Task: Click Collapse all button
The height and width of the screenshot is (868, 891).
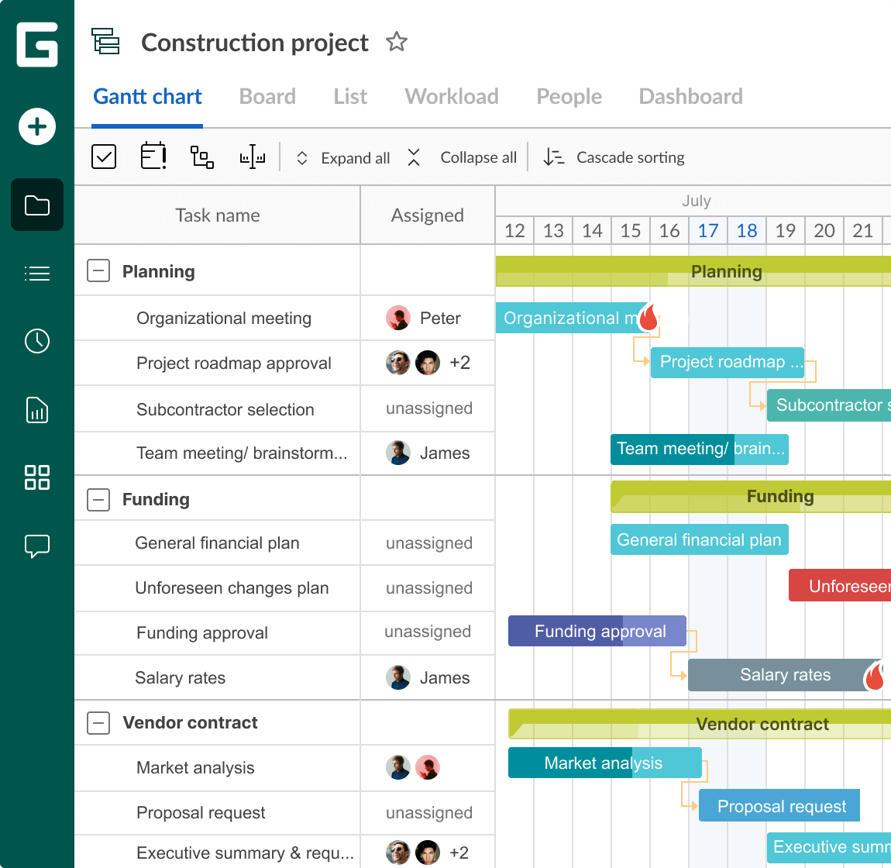Action: (x=463, y=158)
